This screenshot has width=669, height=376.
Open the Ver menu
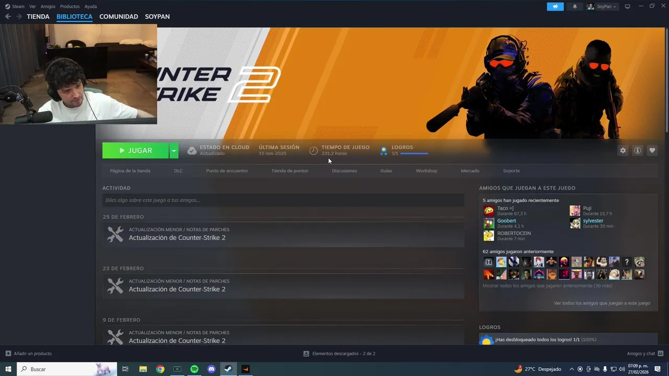pyautogui.click(x=33, y=6)
